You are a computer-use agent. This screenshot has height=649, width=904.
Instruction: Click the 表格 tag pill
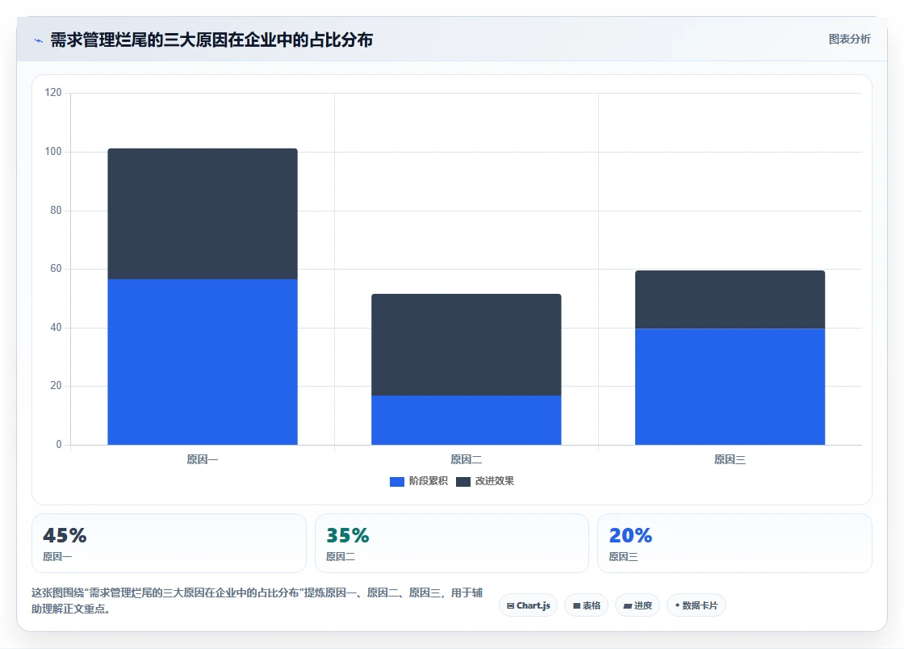pyautogui.click(x=586, y=605)
